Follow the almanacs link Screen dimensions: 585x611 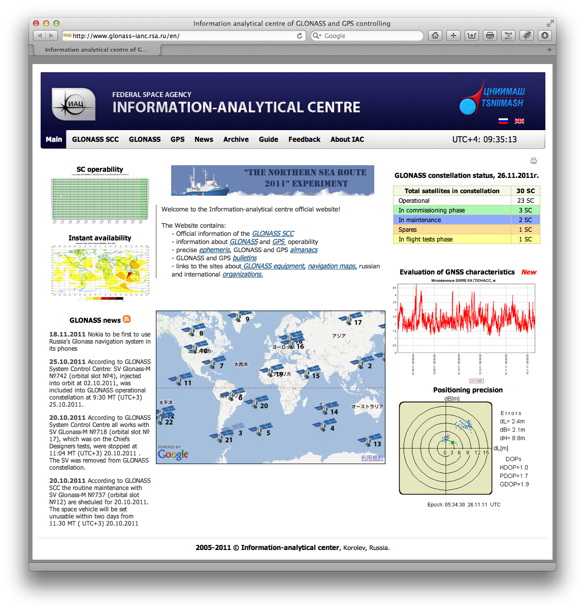(x=304, y=250)
